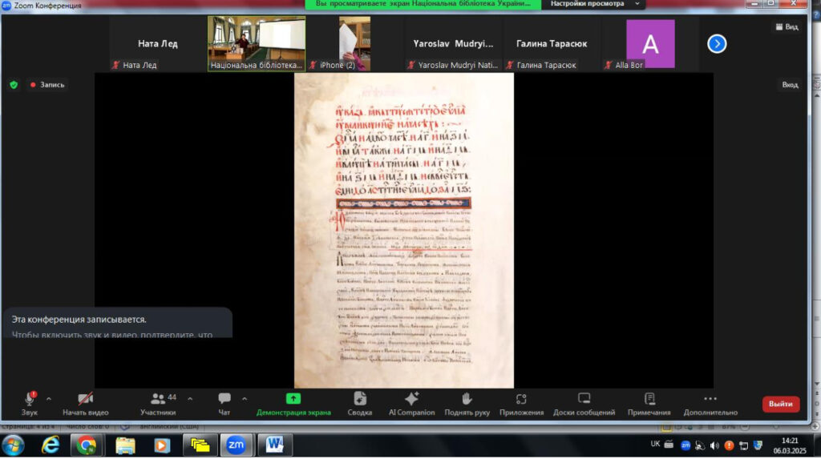Open the Сводка summary tool

point(360,404)
